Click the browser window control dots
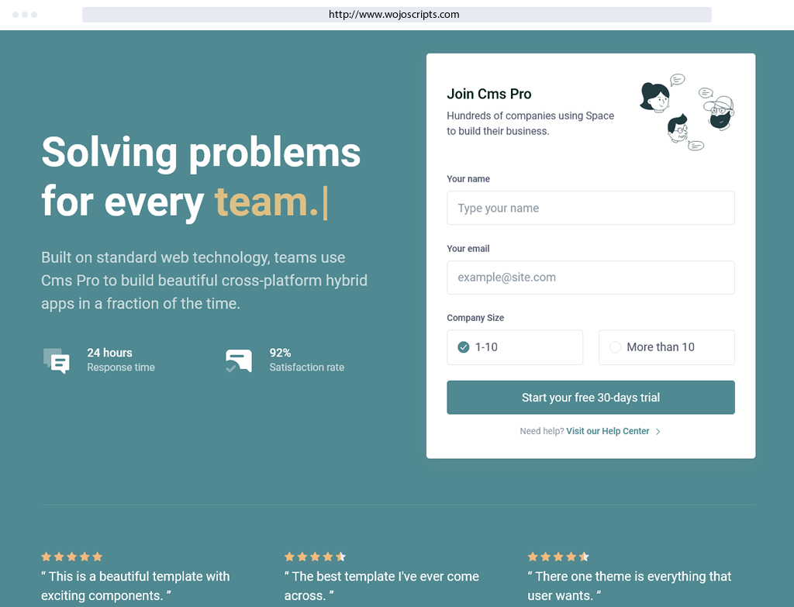Screen dimensions: 794x607 (25, 15)
